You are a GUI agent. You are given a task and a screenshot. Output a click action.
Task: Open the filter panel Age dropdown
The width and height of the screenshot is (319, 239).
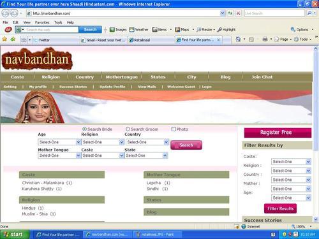(291, 198)
